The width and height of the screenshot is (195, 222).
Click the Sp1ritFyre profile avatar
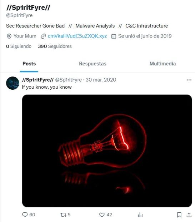pyautogui.click(x=12, y=83)
